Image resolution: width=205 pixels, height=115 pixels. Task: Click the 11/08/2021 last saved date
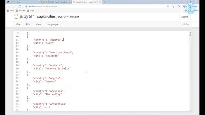(x=73, y=17)
